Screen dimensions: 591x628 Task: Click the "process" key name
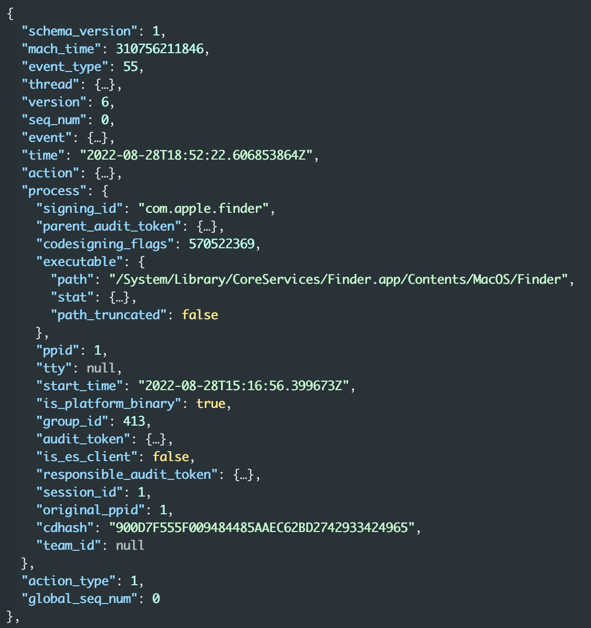[x=54, y=191]
